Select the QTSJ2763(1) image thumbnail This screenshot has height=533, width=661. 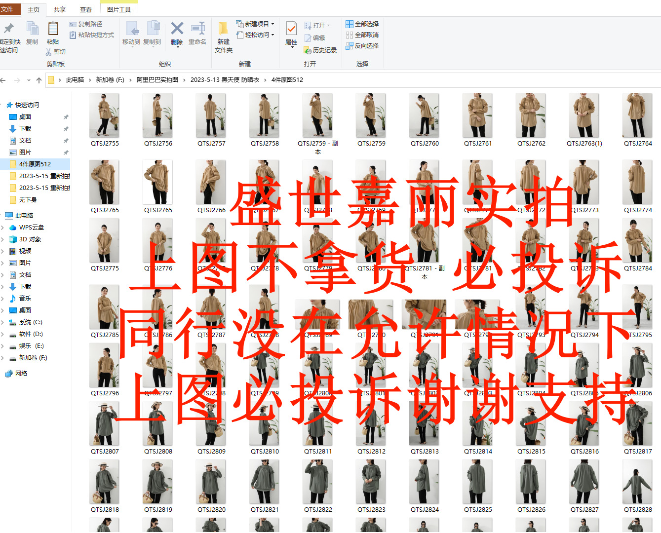pyautogui.click(x=584, y=115)
